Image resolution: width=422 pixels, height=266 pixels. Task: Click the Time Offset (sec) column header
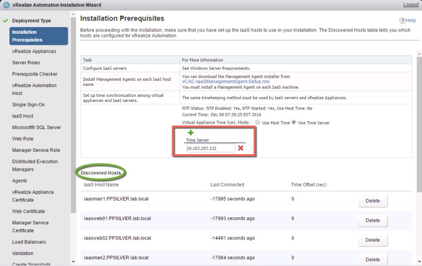coord(309,185)
